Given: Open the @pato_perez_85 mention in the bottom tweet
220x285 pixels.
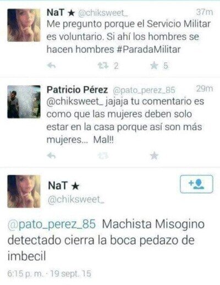Looking at the screenshot, I should (52, 224).
